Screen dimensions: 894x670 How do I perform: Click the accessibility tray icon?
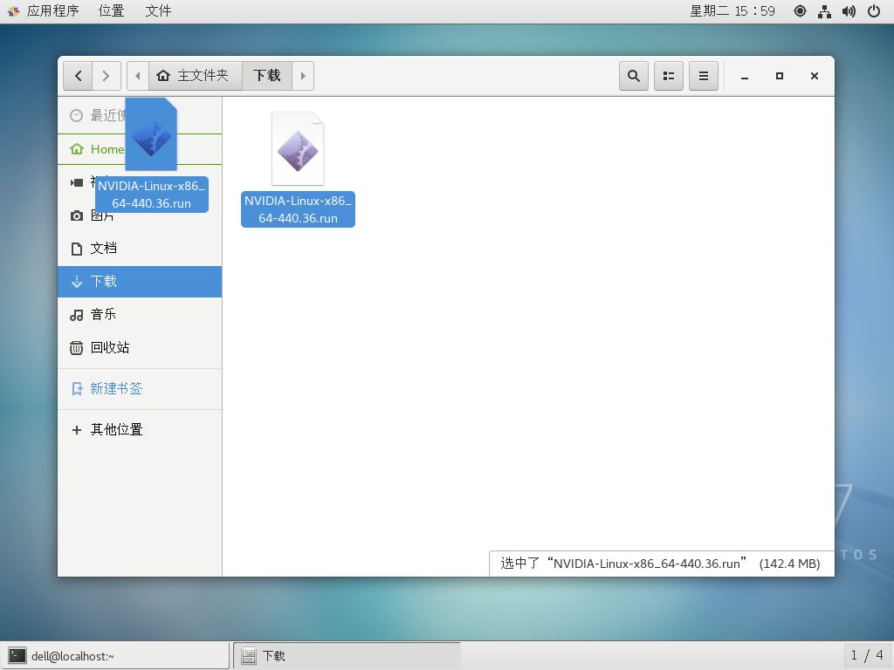tap(800, 10)
